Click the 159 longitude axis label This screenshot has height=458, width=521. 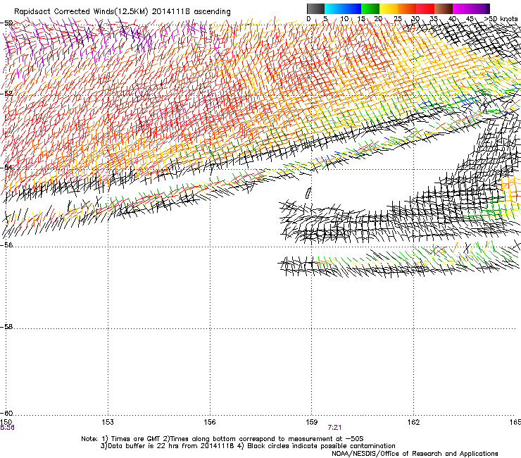pos(312,422)
